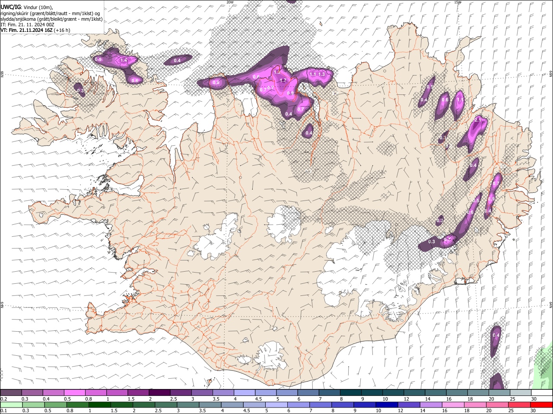Click the "2.1" snowfall value in the east
This screenshot has height=414, width=553.
(478, 119)
